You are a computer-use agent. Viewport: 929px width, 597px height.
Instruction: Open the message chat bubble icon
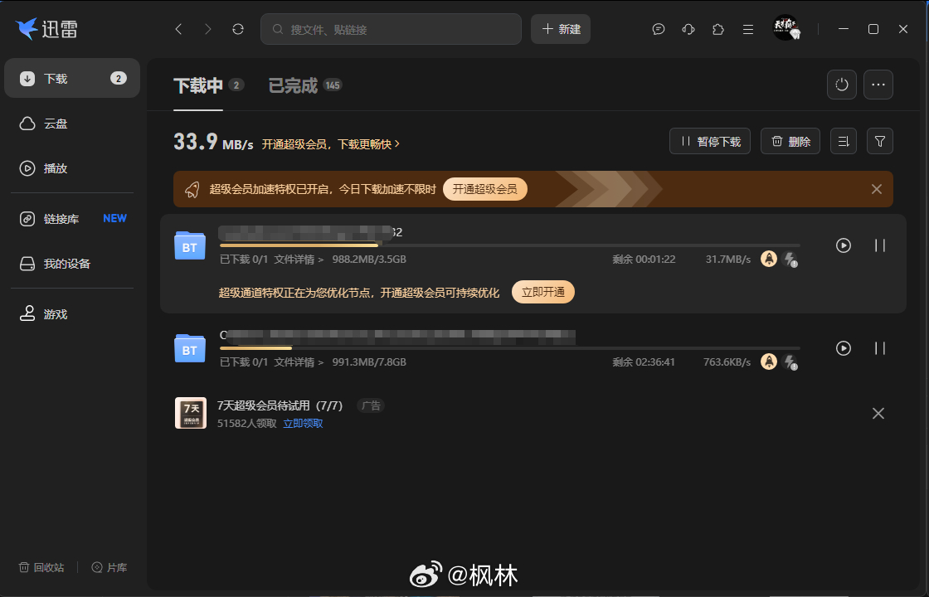tap(659, 29)
